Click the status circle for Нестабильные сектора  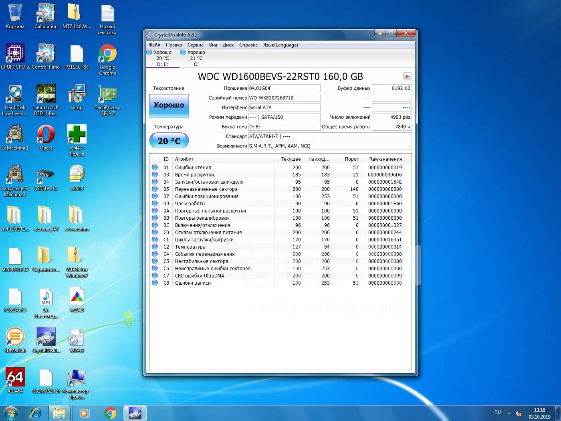click(x=155, y=261)
